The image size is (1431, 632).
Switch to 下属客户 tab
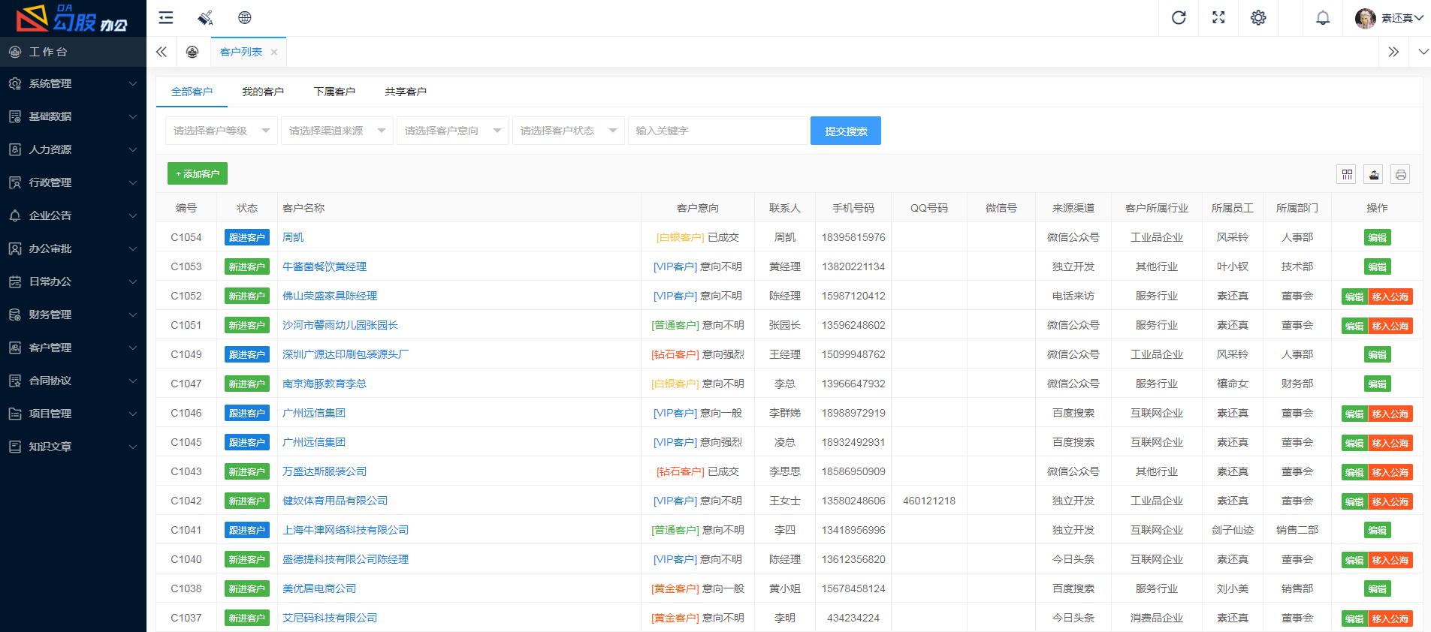coord(334,92)
